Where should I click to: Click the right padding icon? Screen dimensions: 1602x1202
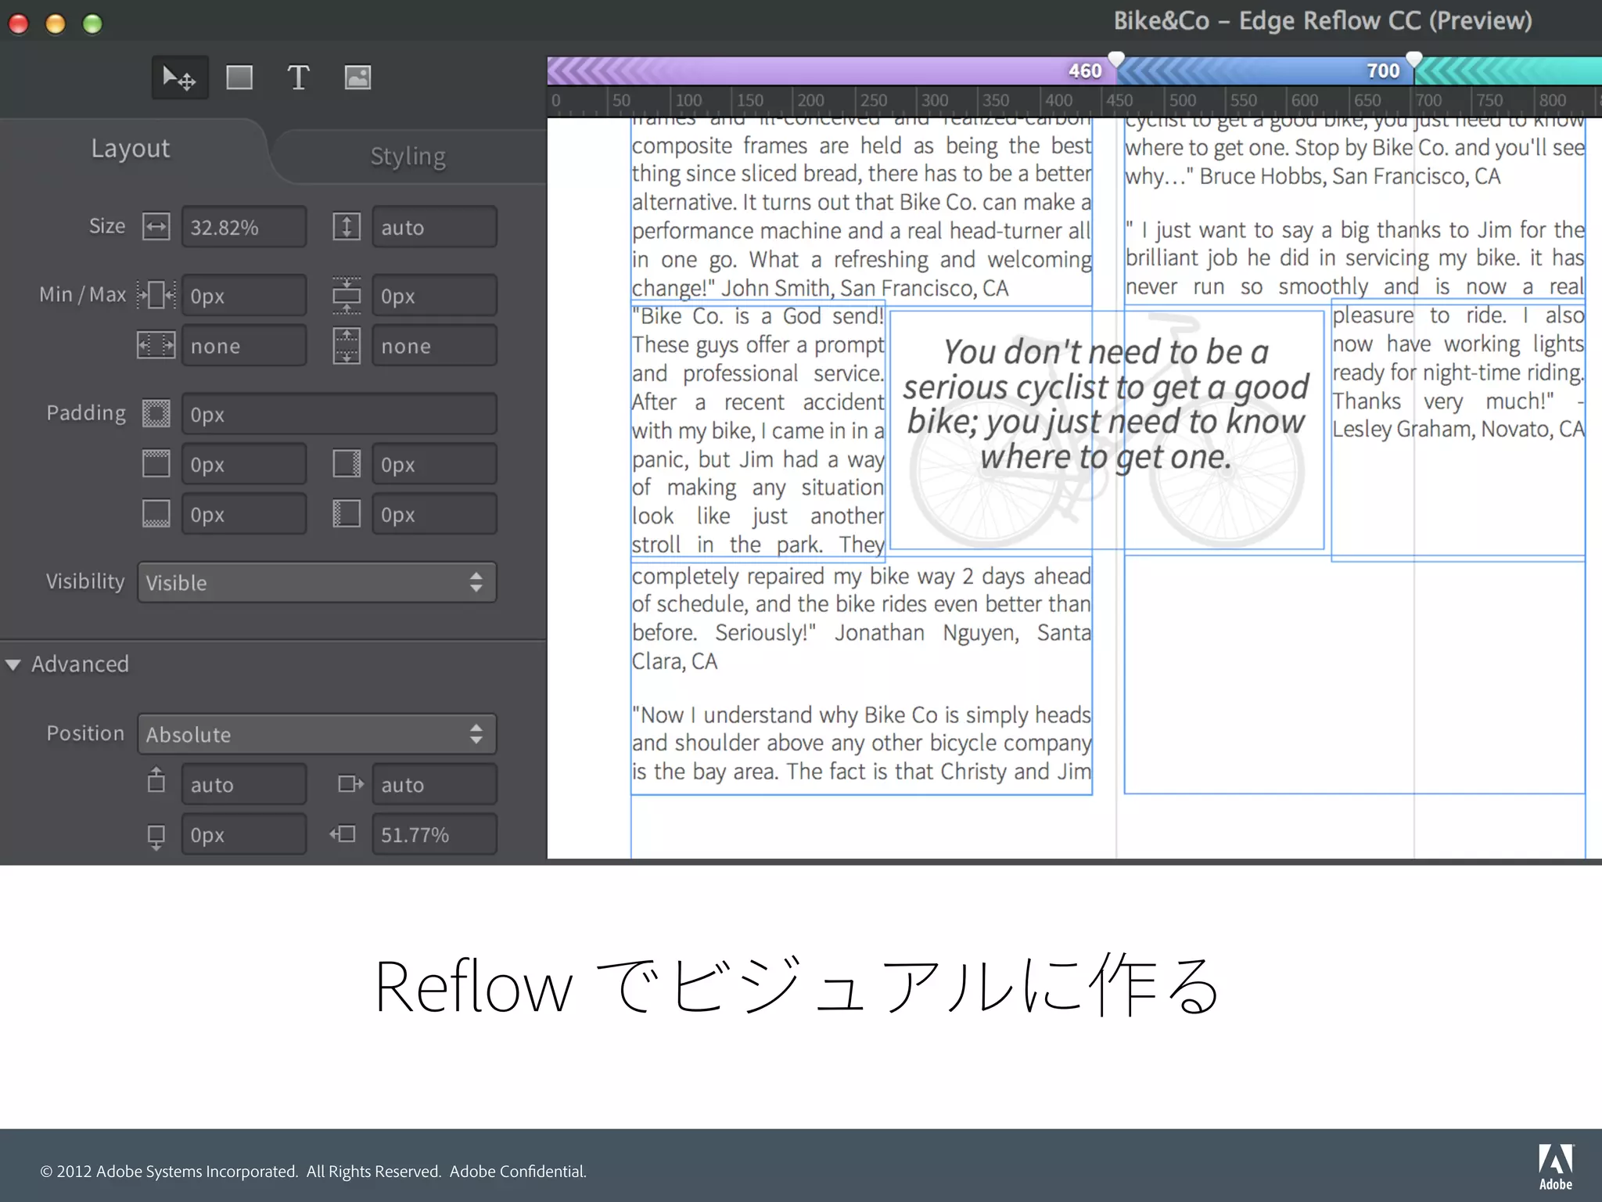click(x=347, y=463)
